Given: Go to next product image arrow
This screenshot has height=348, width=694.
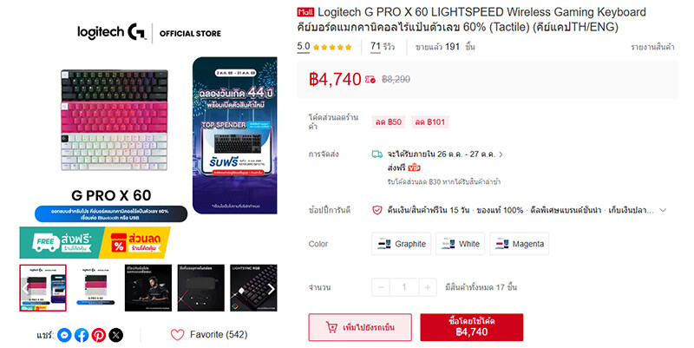Looking at the screenshot, I should 272,289.
